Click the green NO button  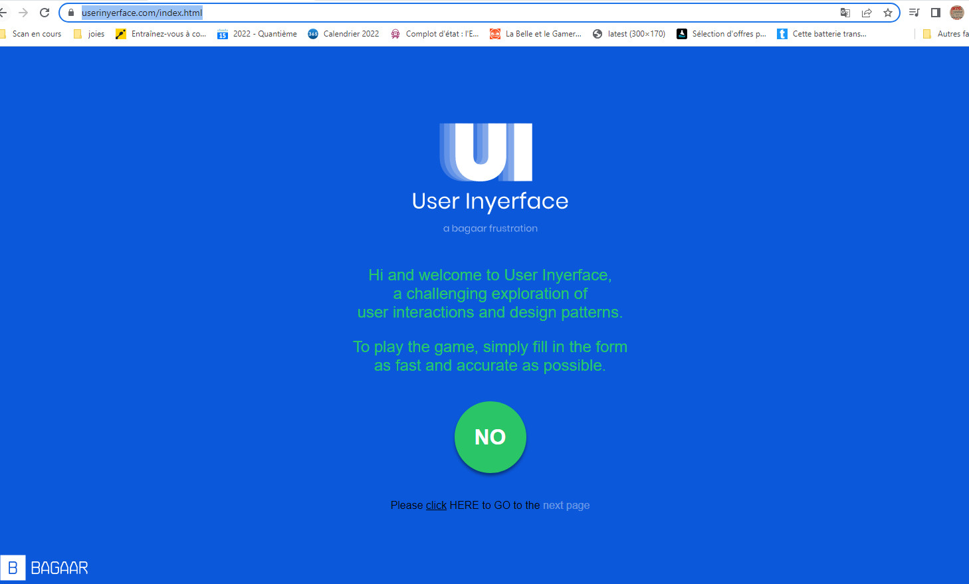[490, 437]
